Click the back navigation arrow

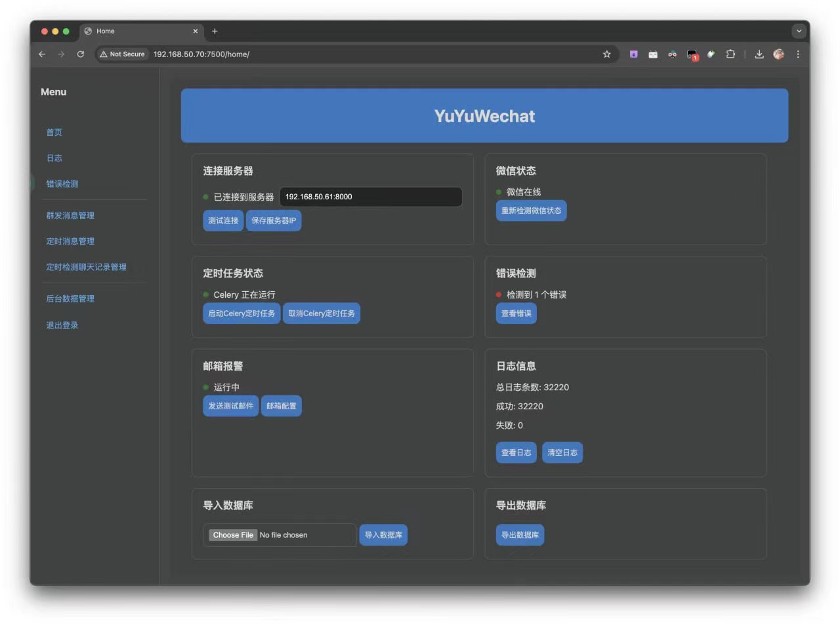(42, 54)
